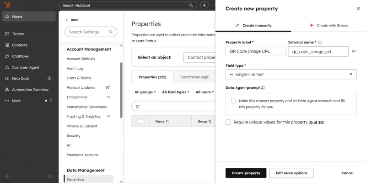Click the 0 of 10 link

(316, 122)
